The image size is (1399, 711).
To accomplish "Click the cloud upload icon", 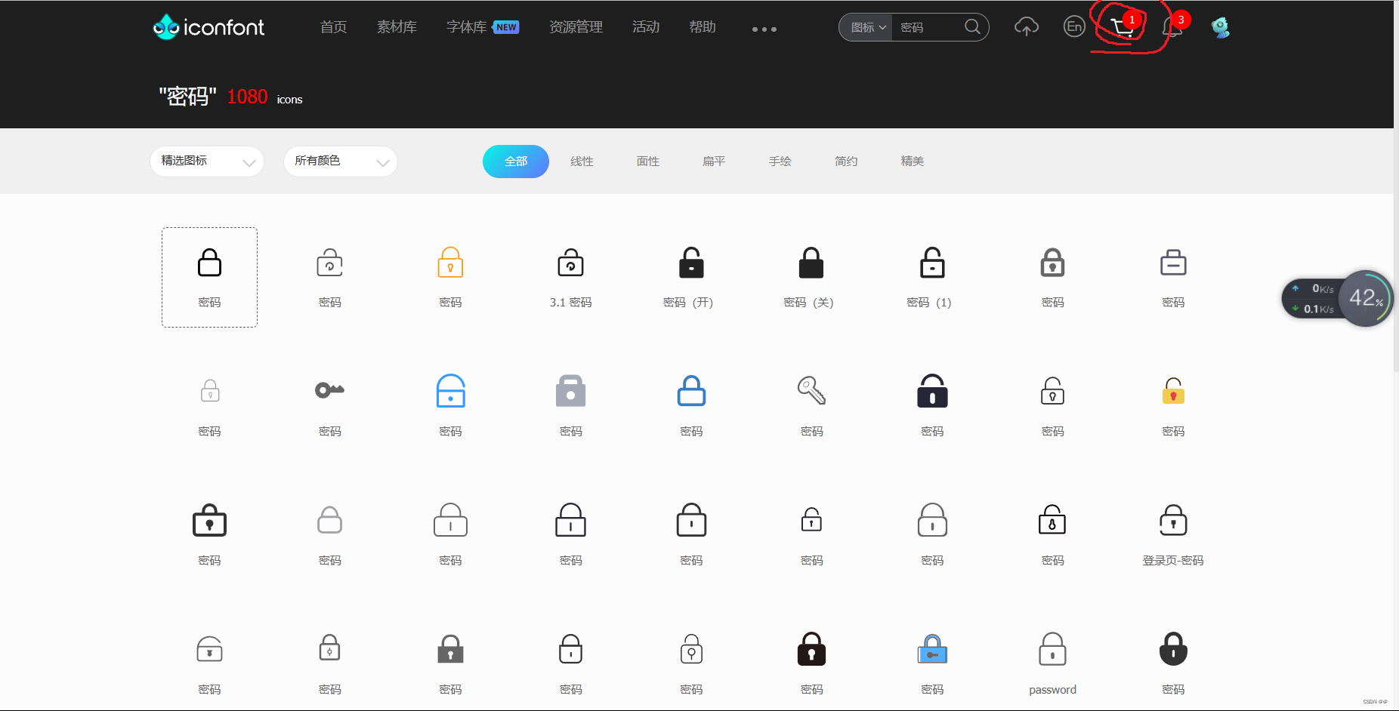I will [x=1026, y=27].
